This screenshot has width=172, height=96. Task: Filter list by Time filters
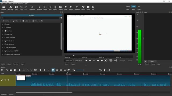tap(35, 21)
